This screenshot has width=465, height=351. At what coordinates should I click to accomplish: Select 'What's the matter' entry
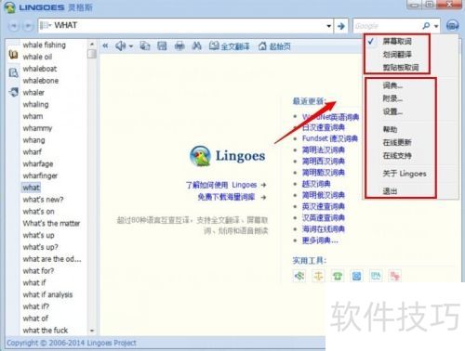[51, 223]
